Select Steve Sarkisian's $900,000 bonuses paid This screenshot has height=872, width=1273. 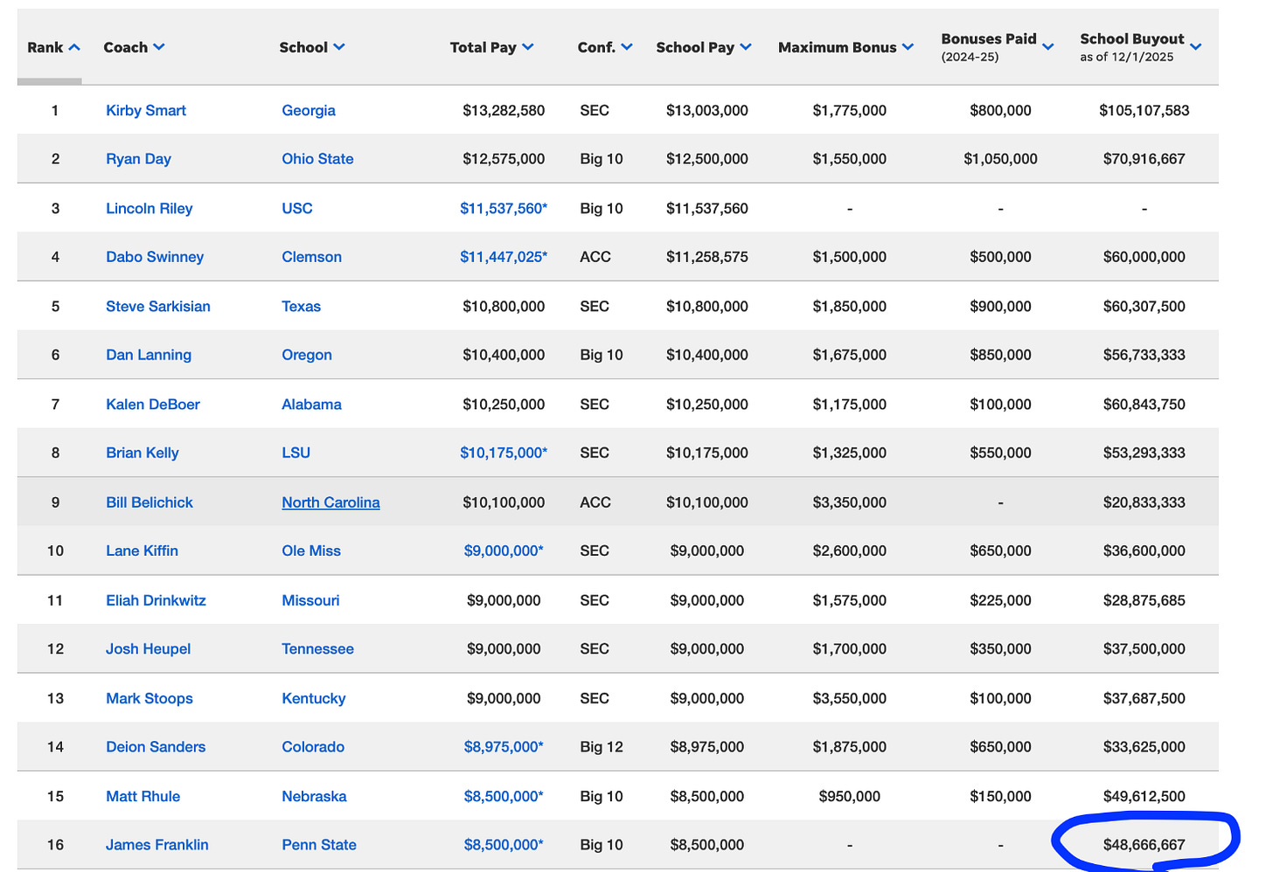[1000, 306]
